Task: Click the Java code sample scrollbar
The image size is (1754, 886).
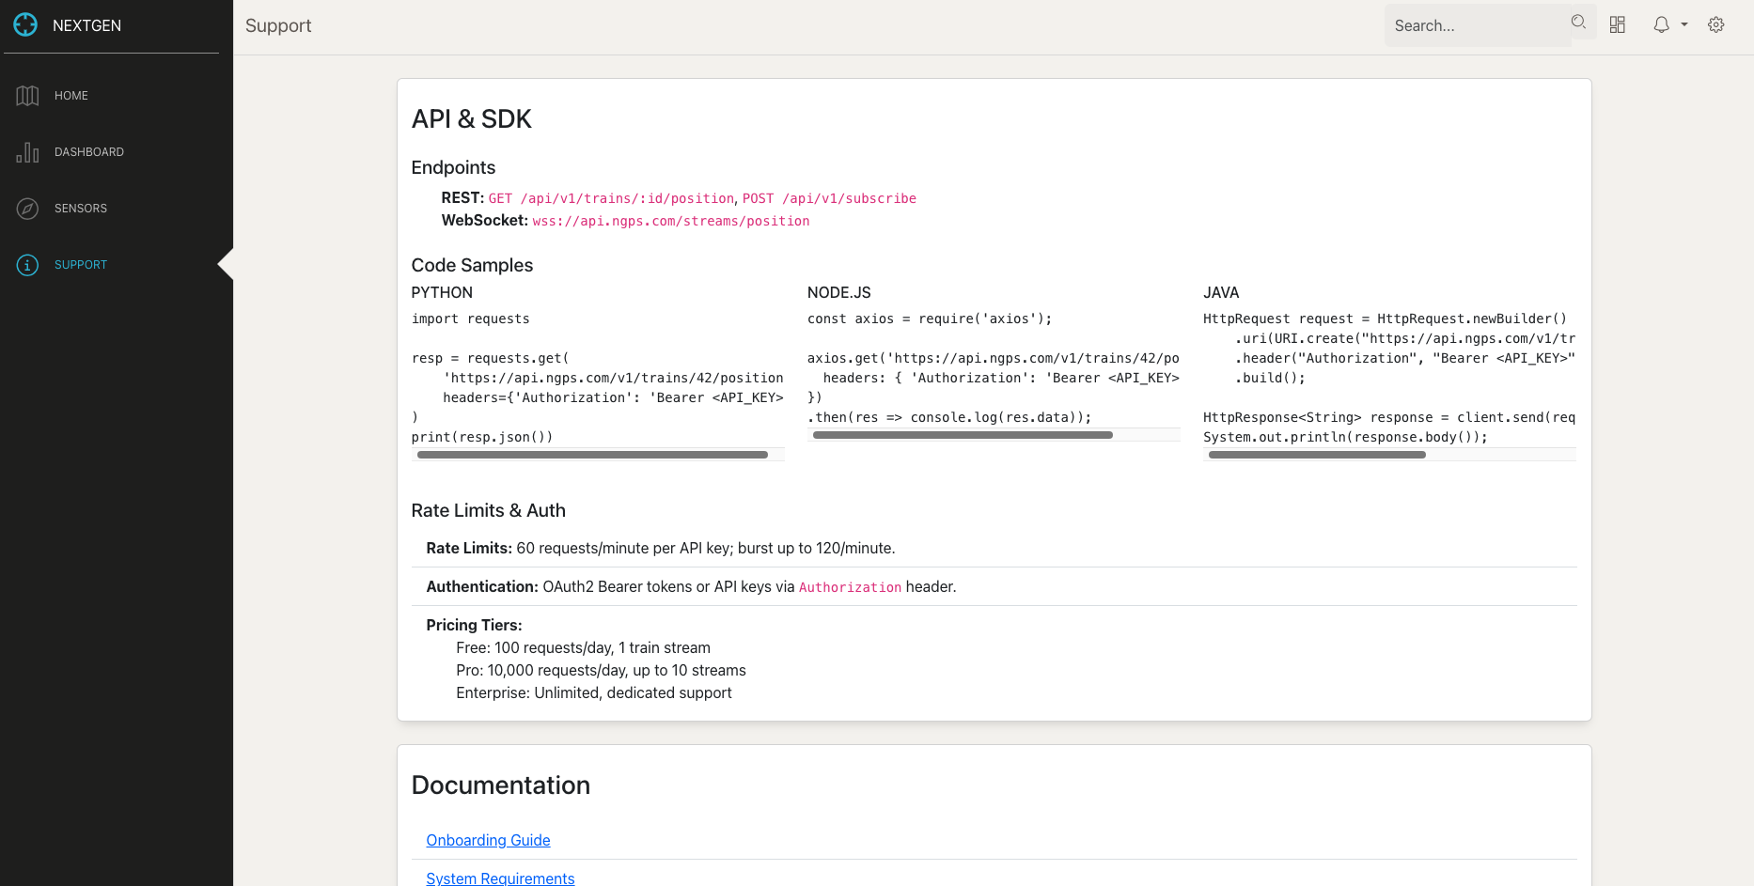Action: point(1316,455)
